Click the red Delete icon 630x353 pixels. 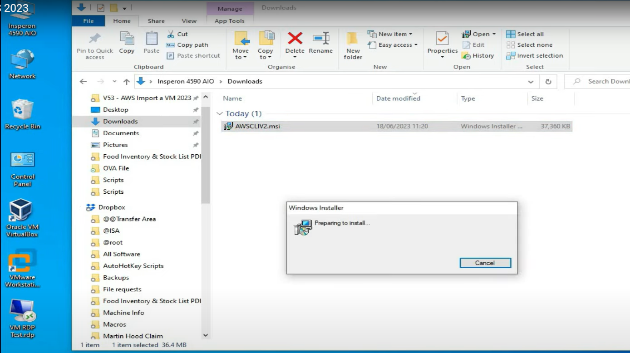click(x=295, y=38)
